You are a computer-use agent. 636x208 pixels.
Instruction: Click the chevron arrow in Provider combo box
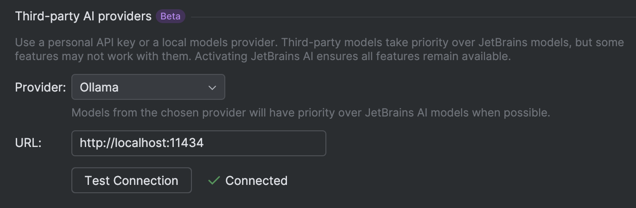[x=212, y=87]
